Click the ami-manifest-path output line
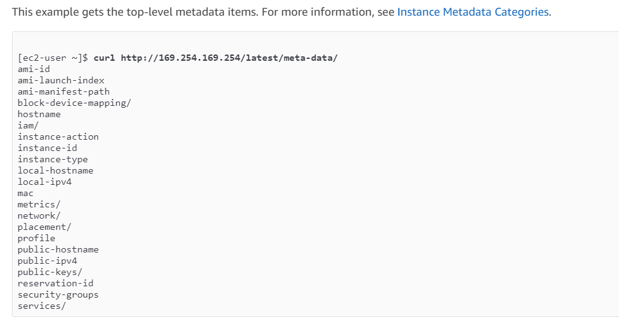The width and height of the screenshot is (619, 317). click(63, 91)
